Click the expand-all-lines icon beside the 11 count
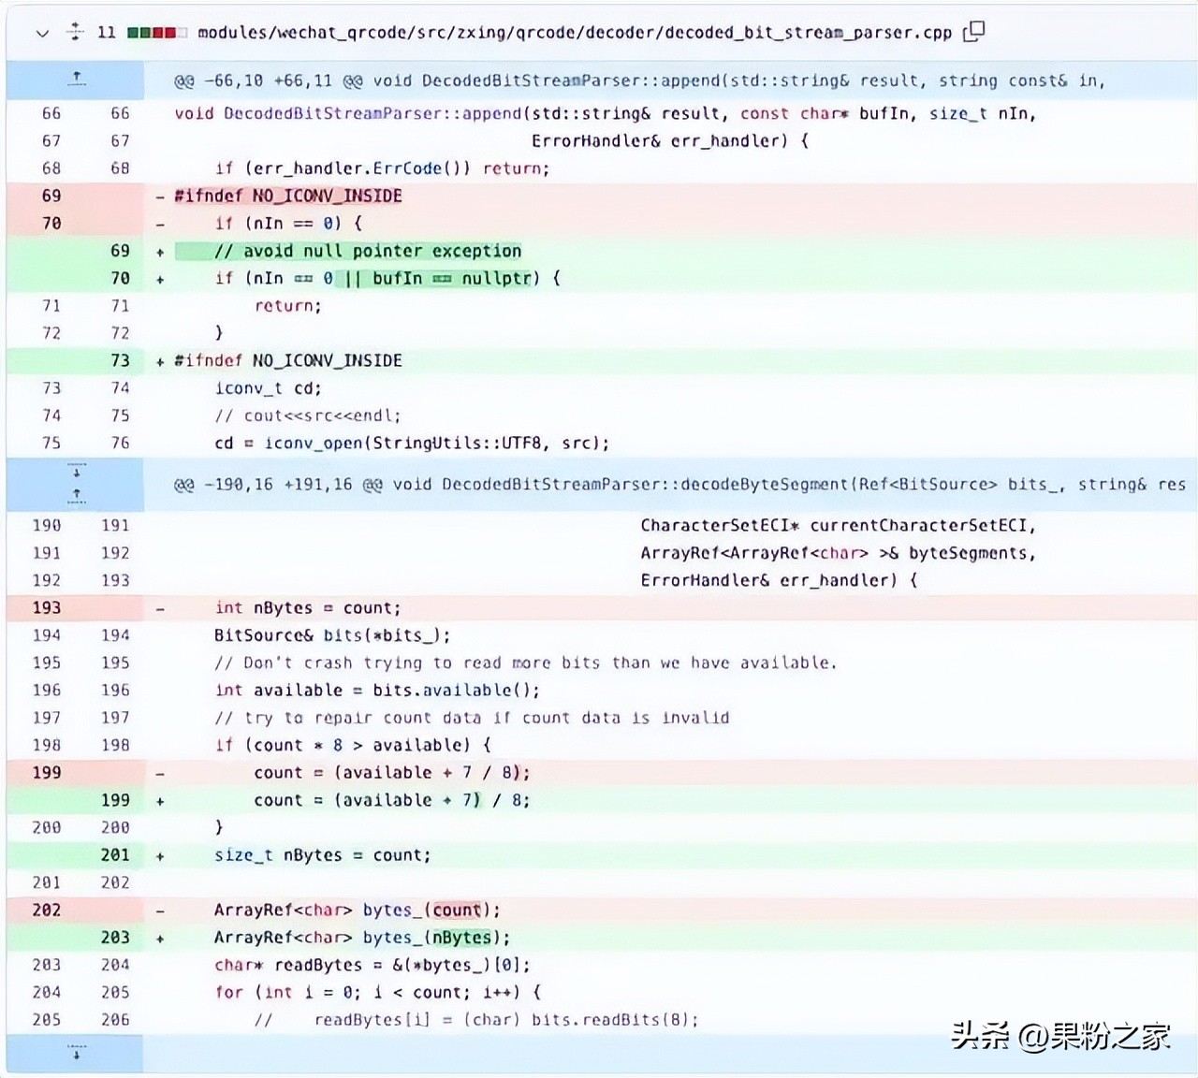The image size is (1198, 1078). [76, 32]
